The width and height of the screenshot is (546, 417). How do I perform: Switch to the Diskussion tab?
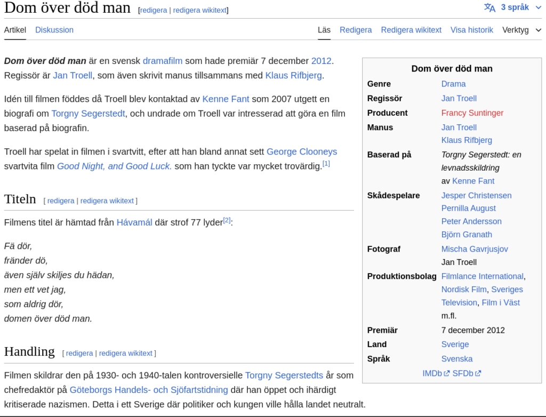click(54, 30)
